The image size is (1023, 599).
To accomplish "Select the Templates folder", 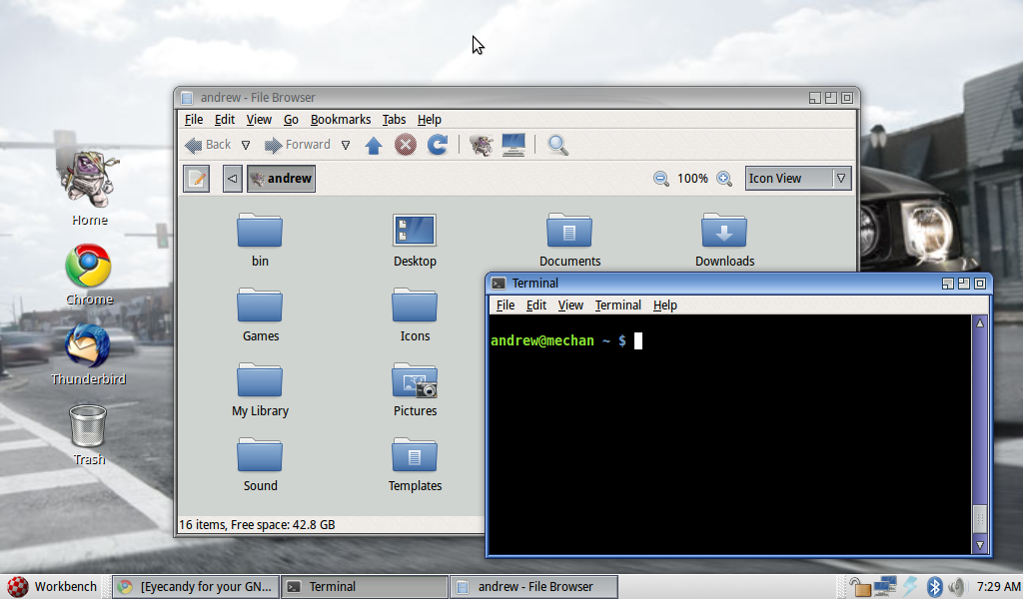I will tap(415, 465).
